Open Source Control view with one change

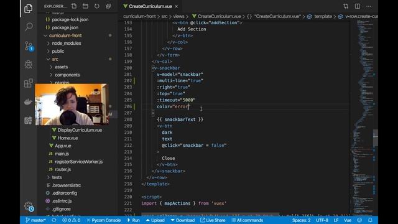29,46
